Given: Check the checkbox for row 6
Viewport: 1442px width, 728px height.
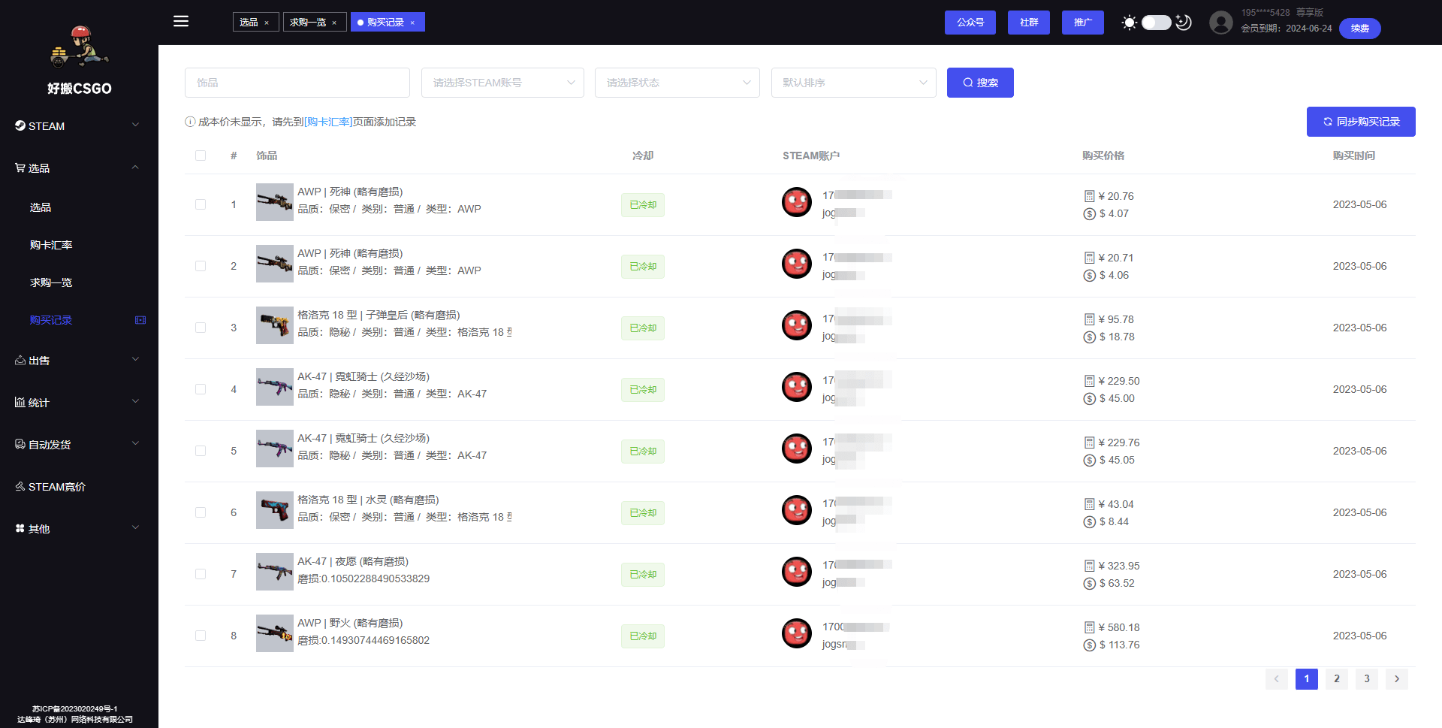Looking at the screenshot, I should click(x=201, y=512).
